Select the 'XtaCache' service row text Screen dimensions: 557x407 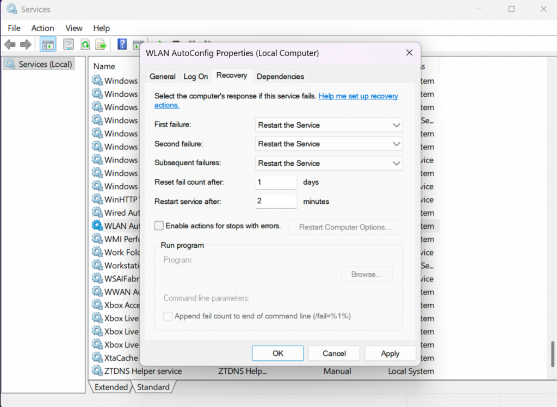121,358
